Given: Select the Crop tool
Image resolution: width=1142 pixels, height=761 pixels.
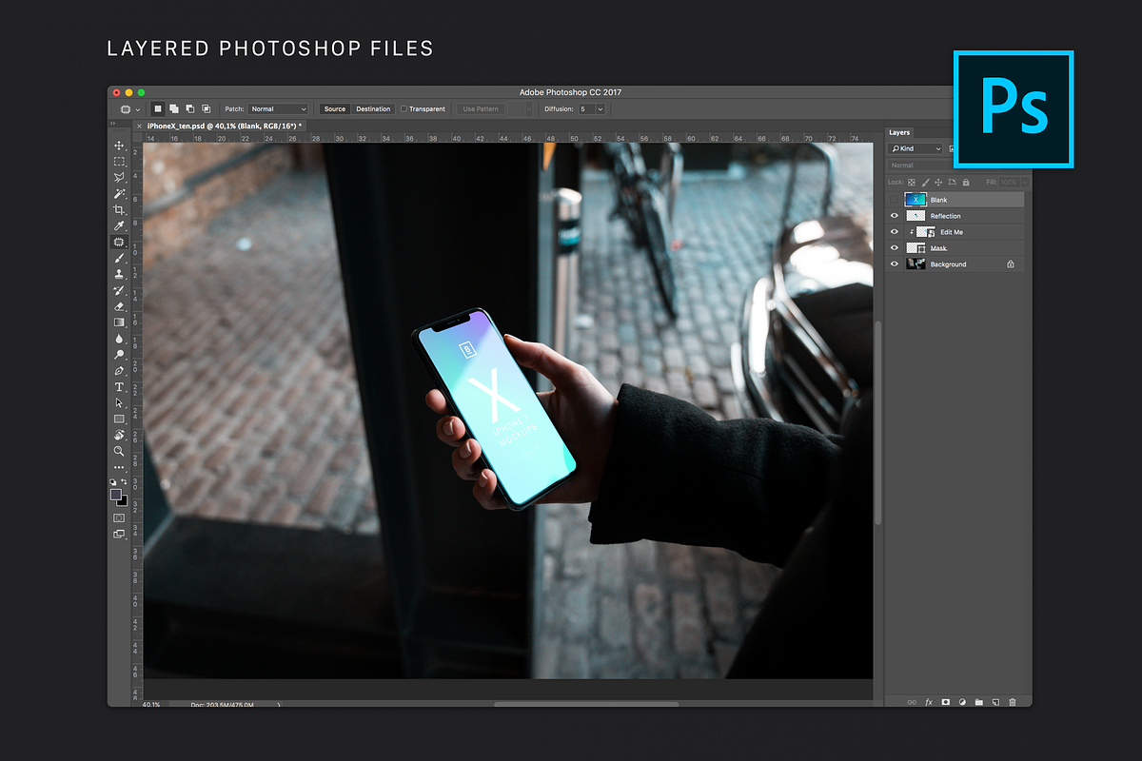Looking at the screenshot, I should [x=119, y=210].
